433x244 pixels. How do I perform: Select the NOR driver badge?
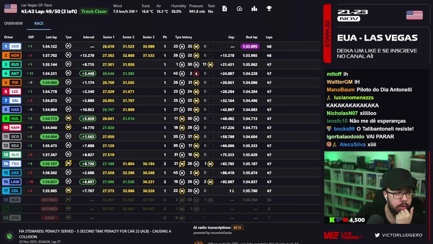click(x=12, y=55)
